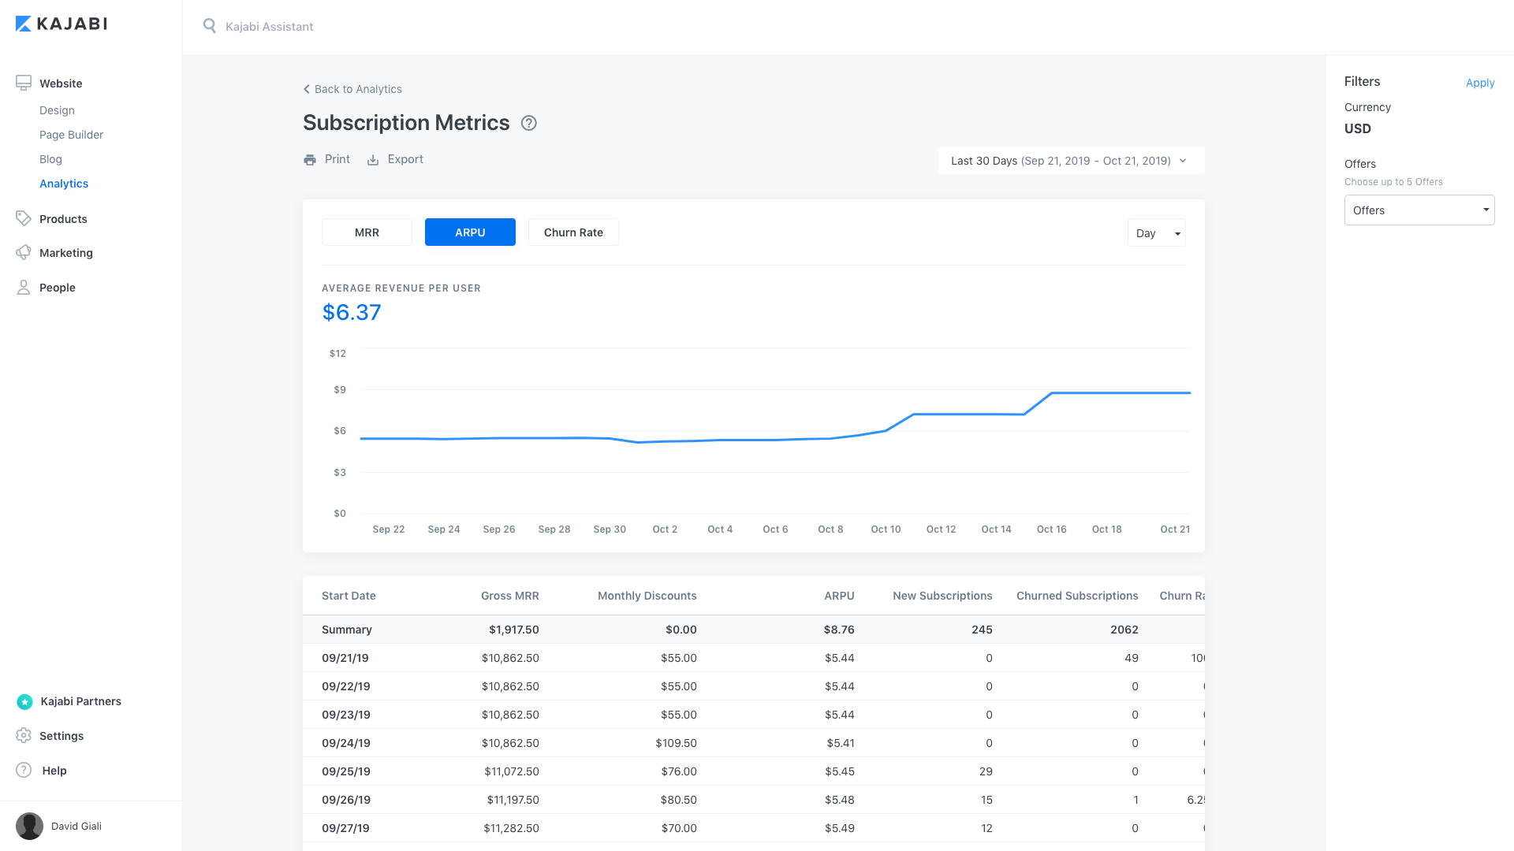
Task: Select the Churn Rate tab
Action: coord(573,232)
